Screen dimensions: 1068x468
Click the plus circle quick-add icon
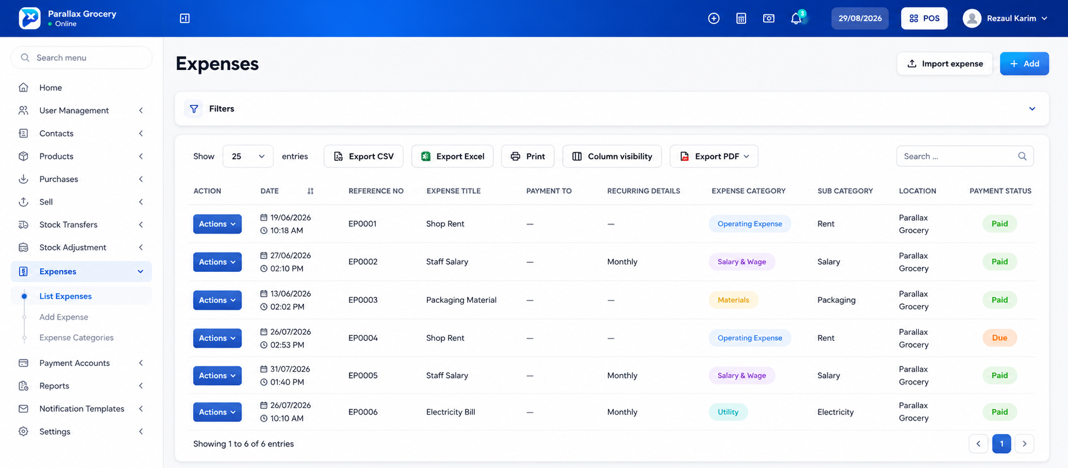pos(714,19)
